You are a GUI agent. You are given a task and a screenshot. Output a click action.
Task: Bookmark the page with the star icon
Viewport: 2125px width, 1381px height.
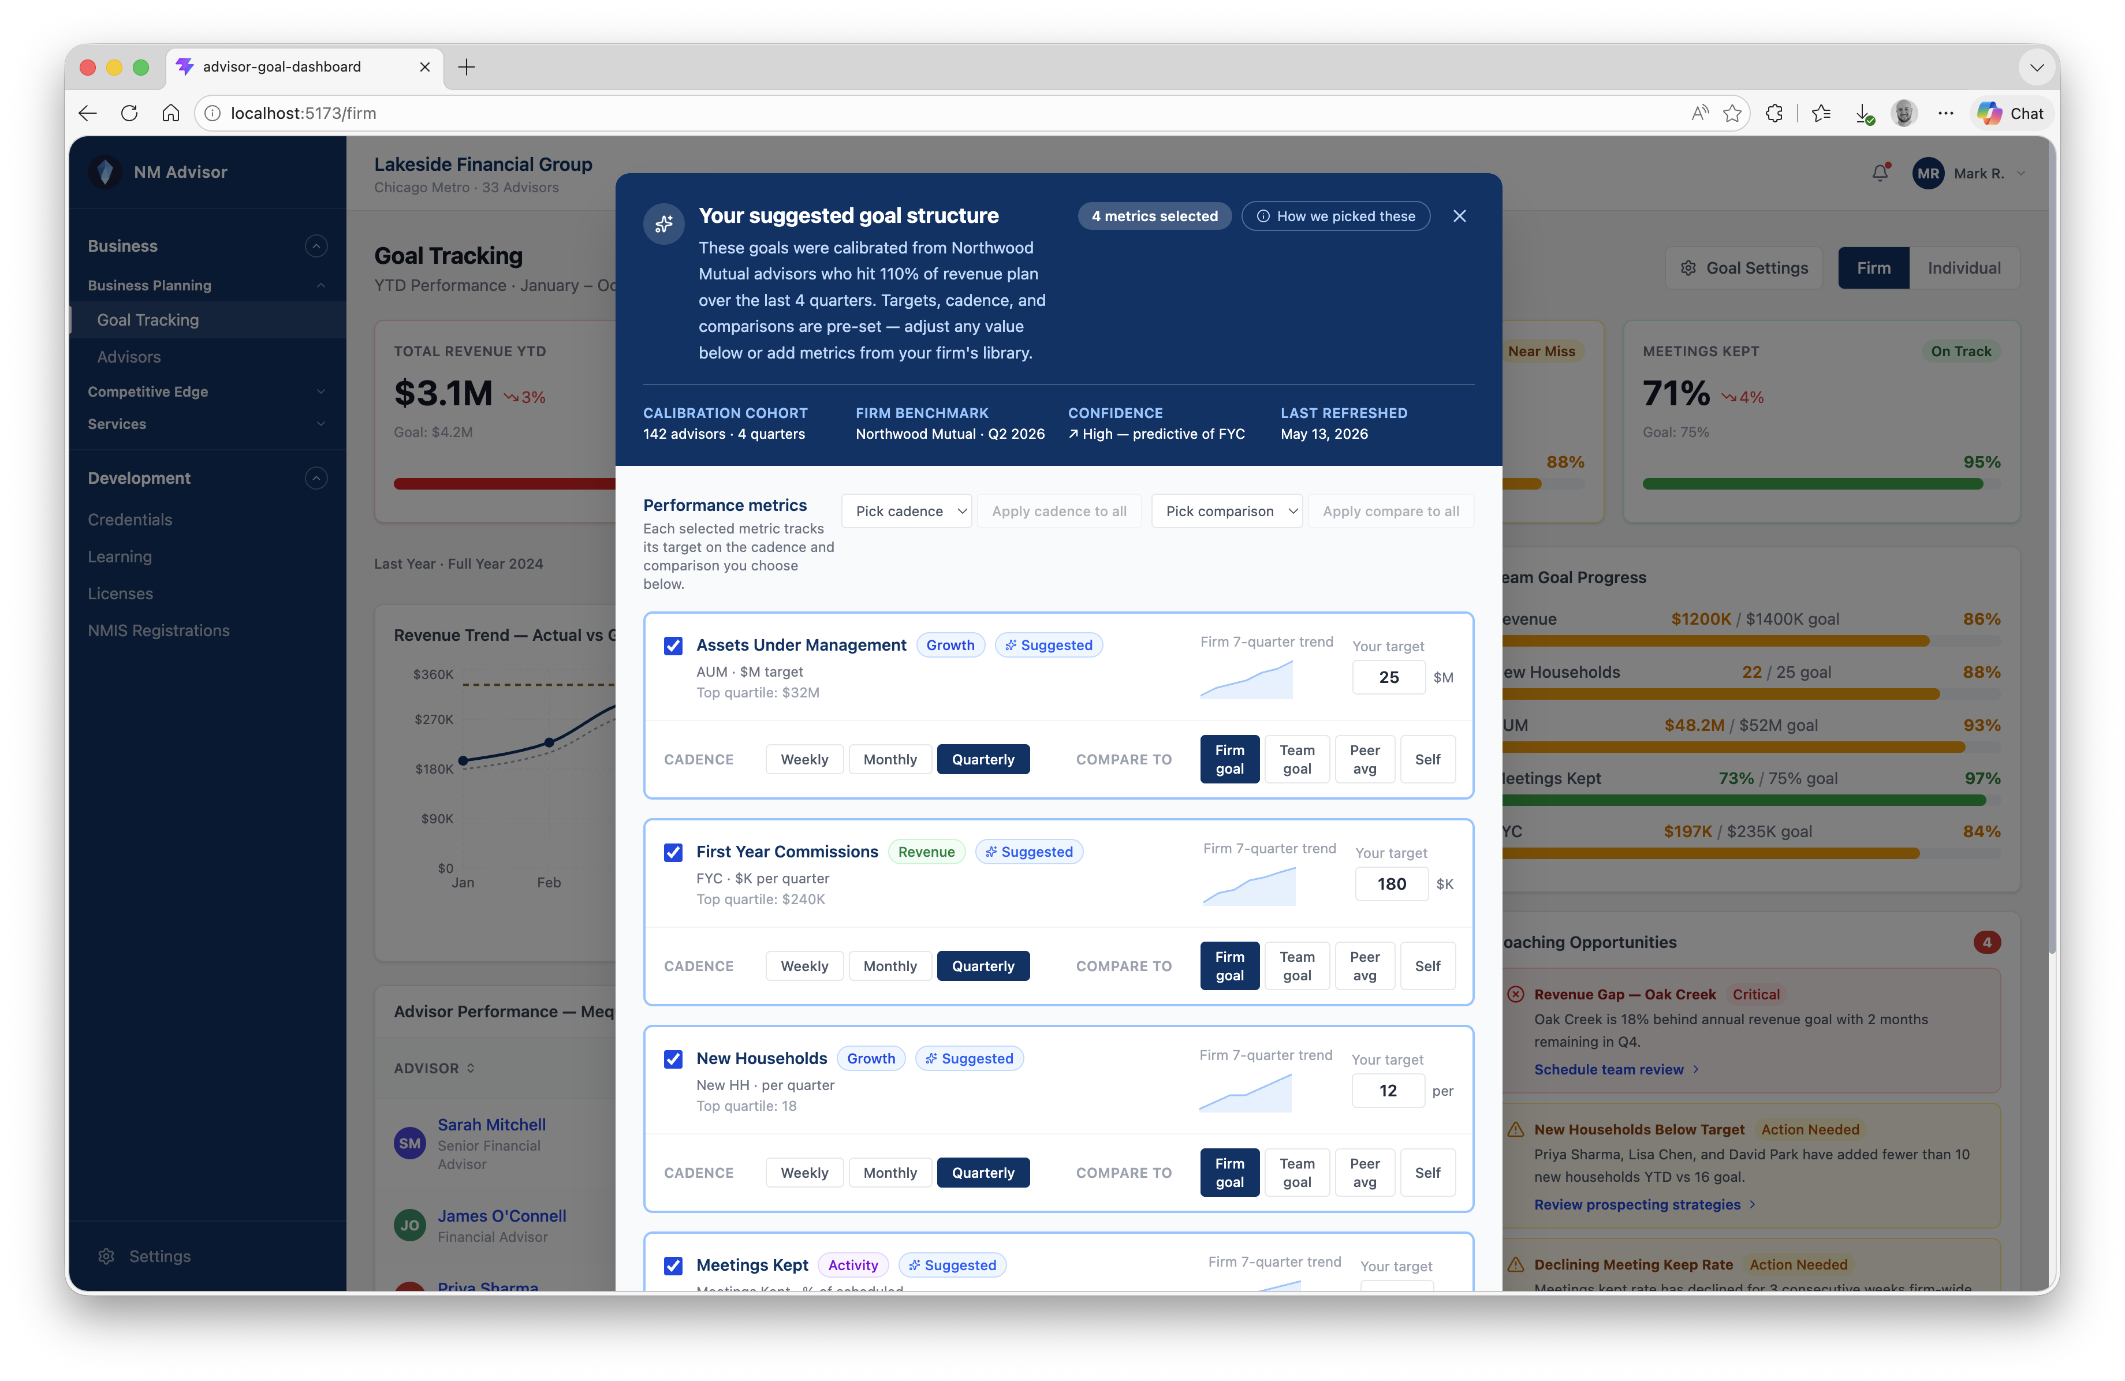1732,113
